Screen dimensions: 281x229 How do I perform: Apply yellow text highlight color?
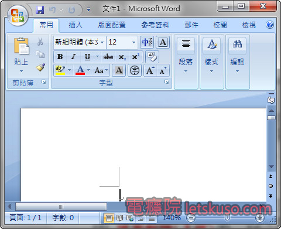[60, 70]
